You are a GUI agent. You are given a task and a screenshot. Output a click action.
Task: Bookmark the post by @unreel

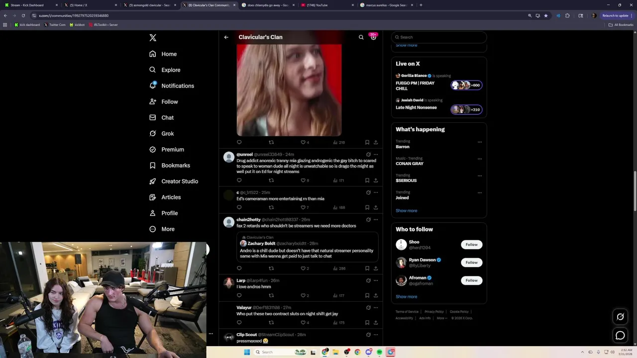coord(367,180)
